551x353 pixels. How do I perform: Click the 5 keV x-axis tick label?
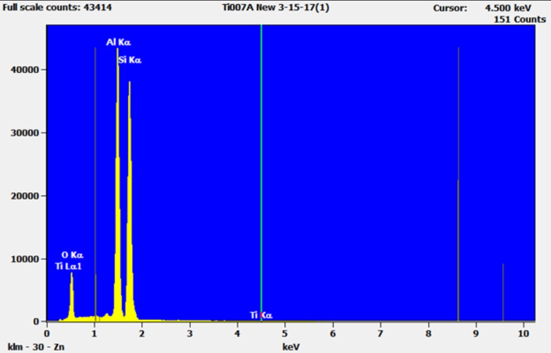click(x=285, y=333)
